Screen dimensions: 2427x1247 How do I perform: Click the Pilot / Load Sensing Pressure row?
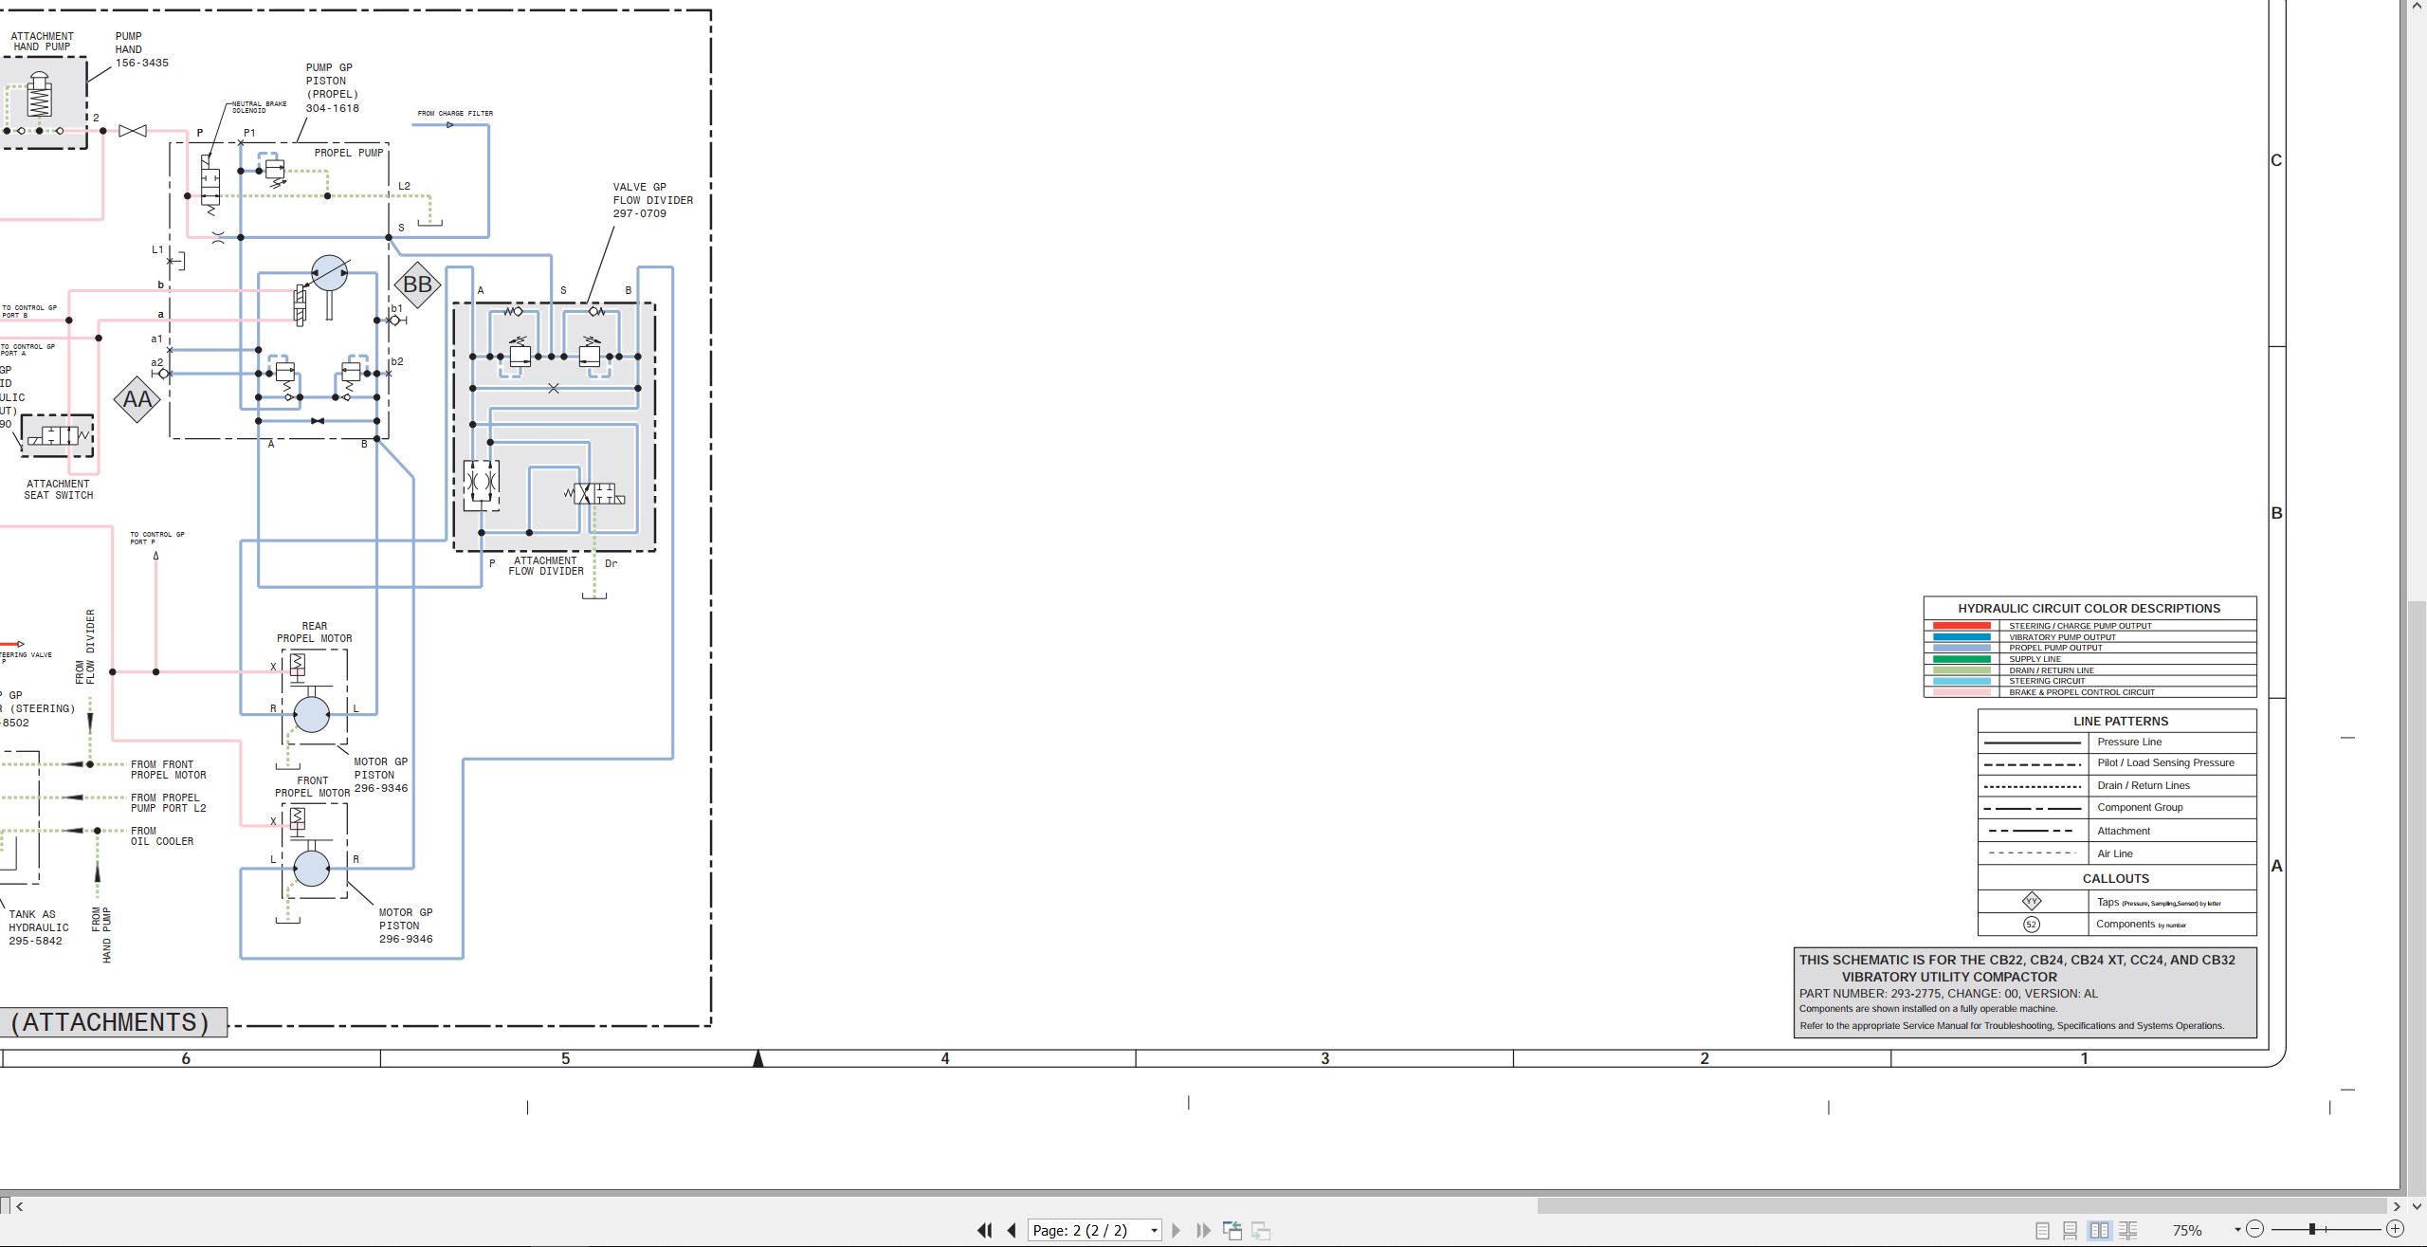pos(2117,763)
